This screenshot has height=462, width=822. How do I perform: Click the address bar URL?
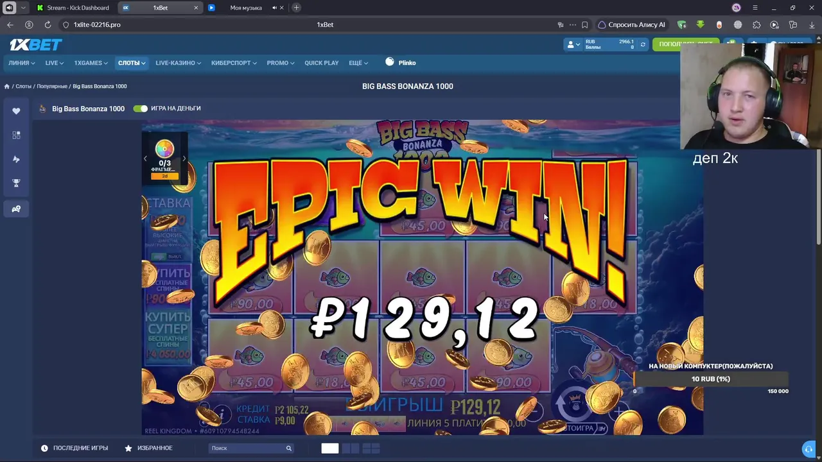(97, 24)
